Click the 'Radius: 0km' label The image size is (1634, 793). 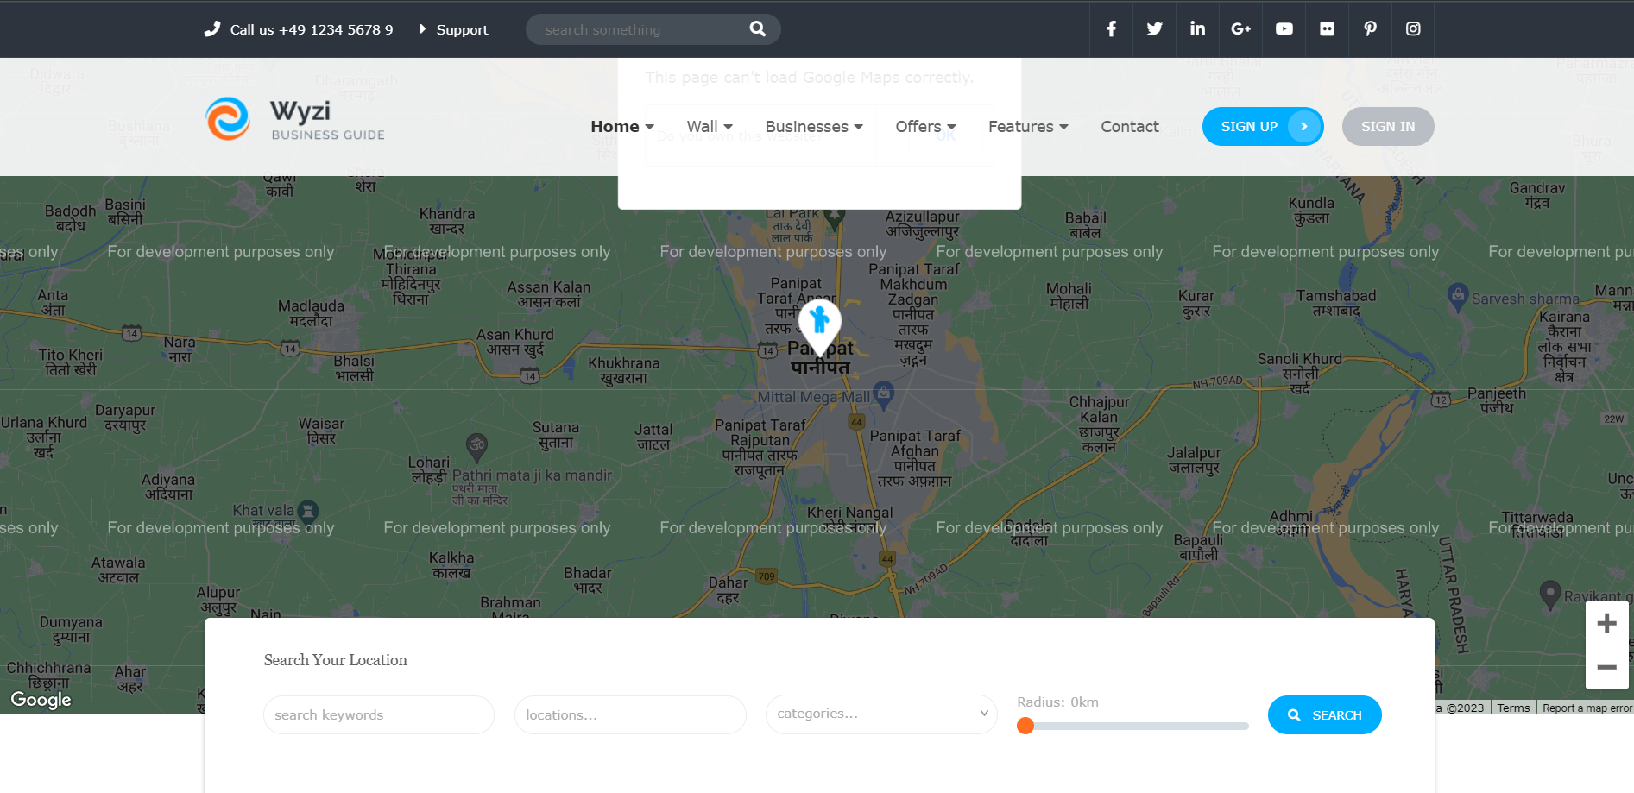pos(1057,702)
